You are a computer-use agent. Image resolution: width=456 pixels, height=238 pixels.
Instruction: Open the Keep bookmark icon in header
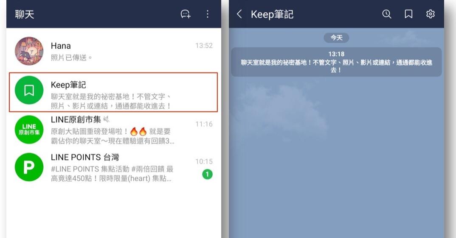(x=408, y=14)
